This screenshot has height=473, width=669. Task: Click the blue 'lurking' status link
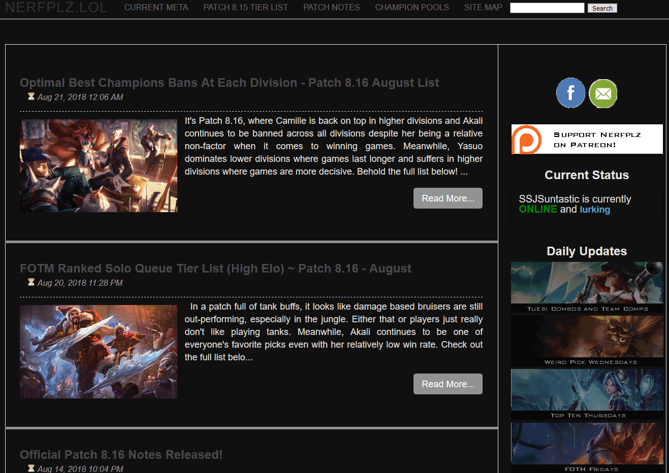pos(595,210)
